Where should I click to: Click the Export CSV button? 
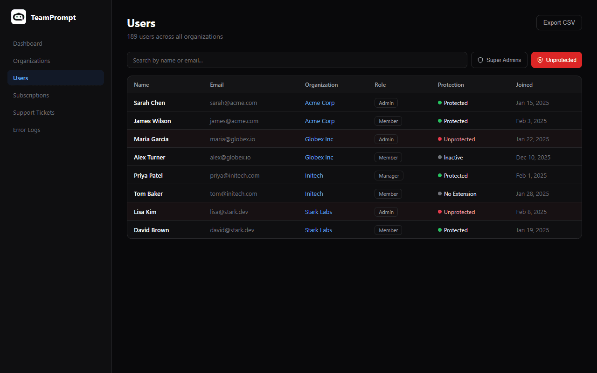point(559,22)
